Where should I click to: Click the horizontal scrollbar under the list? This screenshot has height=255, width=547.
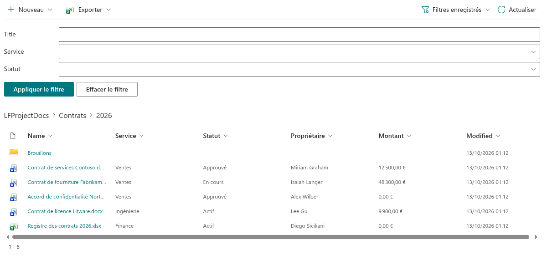click(271, 237)
